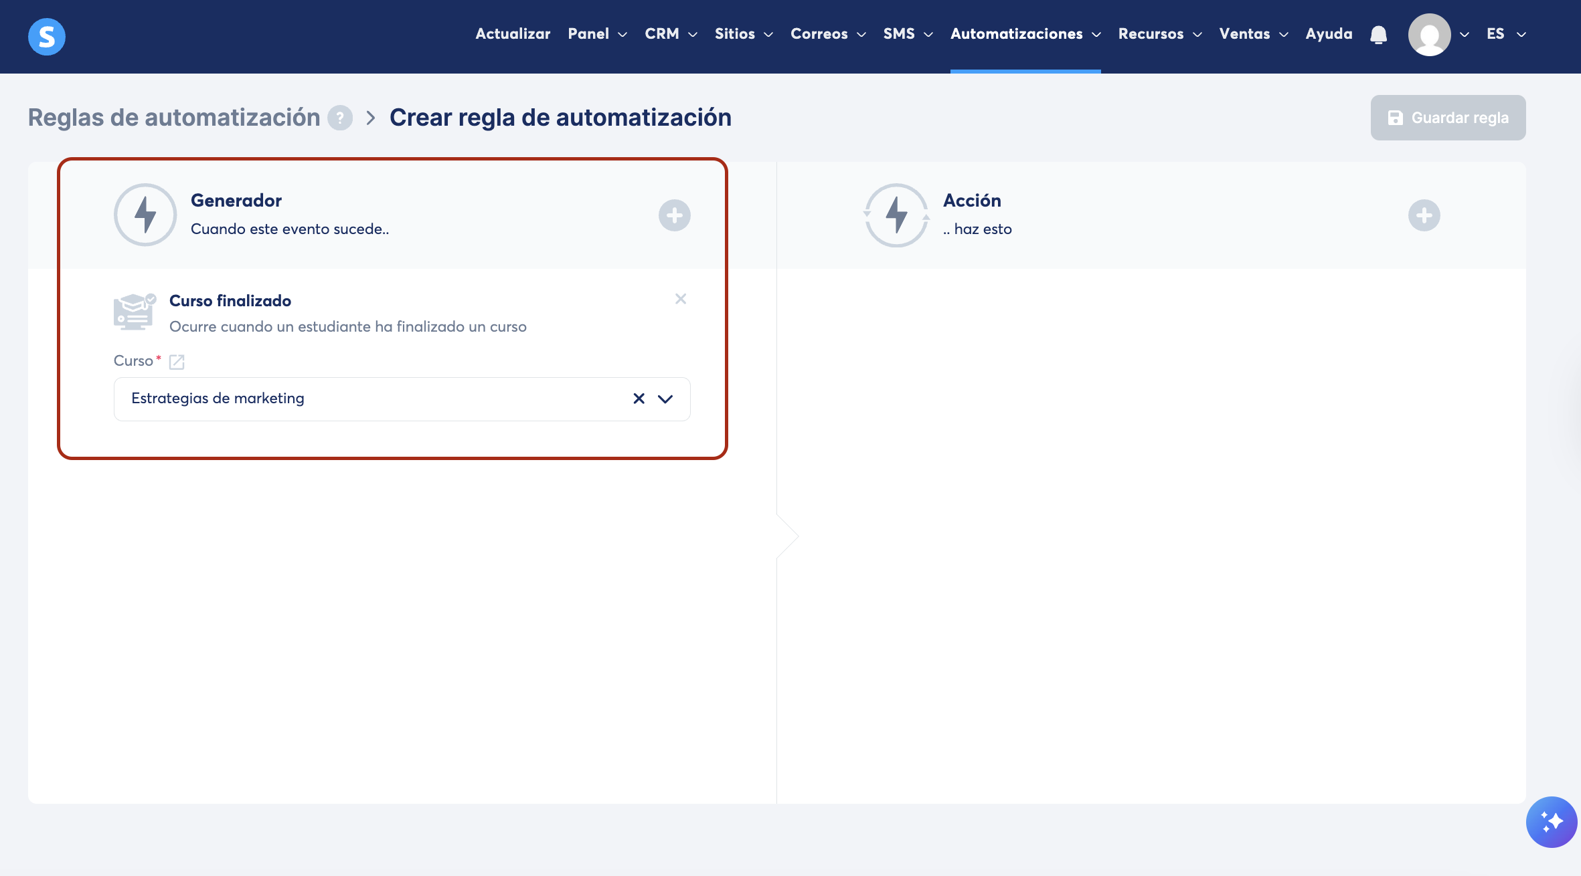The height and width of the screenshot is (876, 1581).
Task: Click the Actualizar menu item
Action: pos(513,34)
